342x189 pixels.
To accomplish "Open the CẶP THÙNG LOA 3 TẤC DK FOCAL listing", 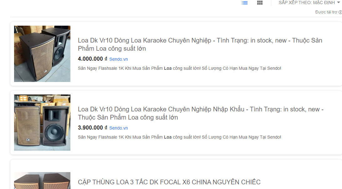I will click(x=169, y=182).
